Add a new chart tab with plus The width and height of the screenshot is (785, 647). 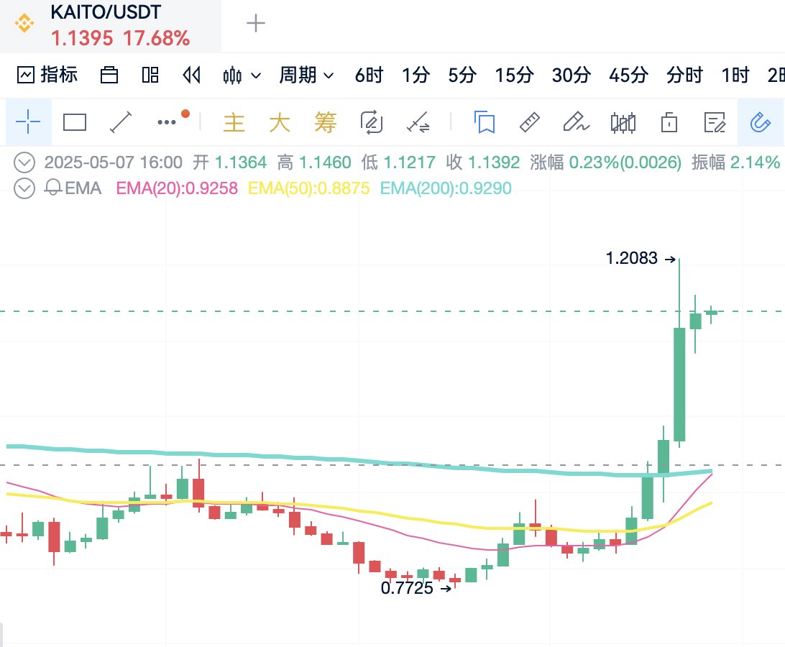point(256,23)
